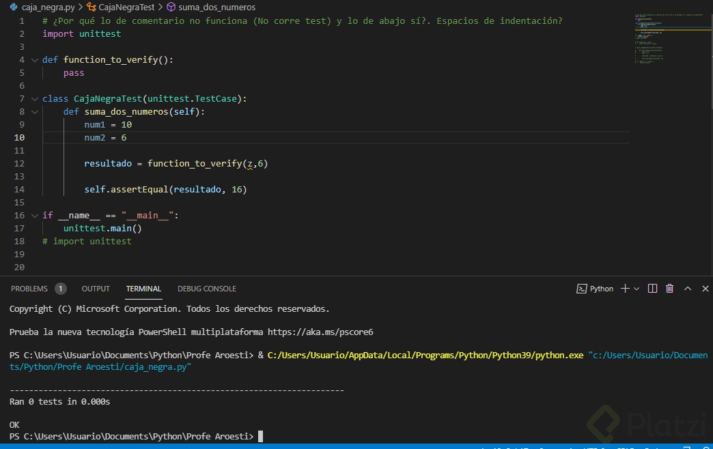713x449 pixels.
Task: Click the caja_negra.py path in terminal
Action: pos(359,361)
